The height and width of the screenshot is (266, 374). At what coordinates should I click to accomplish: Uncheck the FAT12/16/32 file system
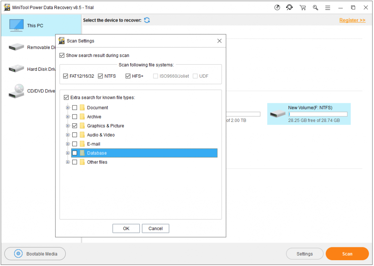point(66,76)
